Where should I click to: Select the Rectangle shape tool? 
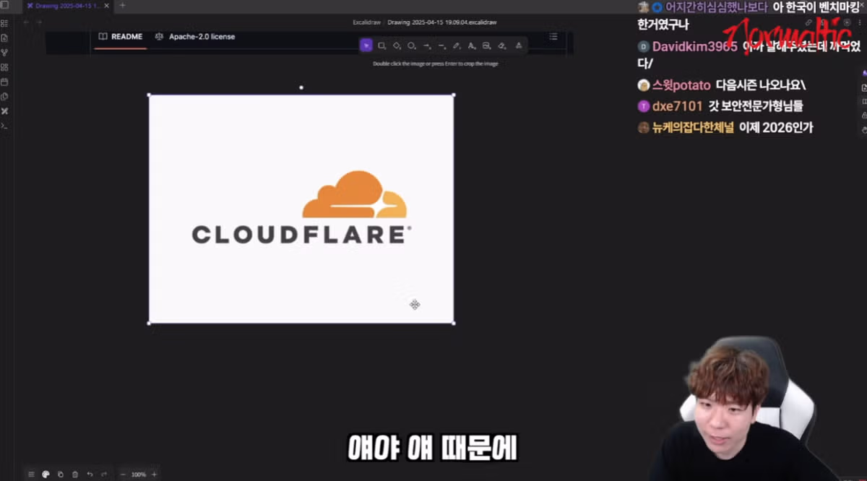[x=381, y=45]
